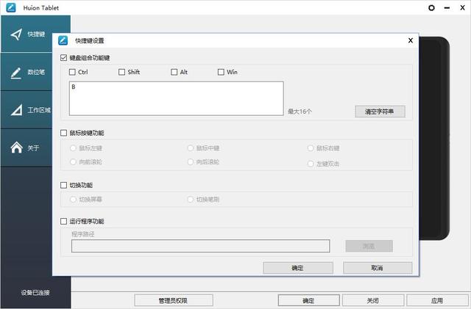Click the 最大16个 hint text
Screen dimensions: 471x309
point(300,112)
